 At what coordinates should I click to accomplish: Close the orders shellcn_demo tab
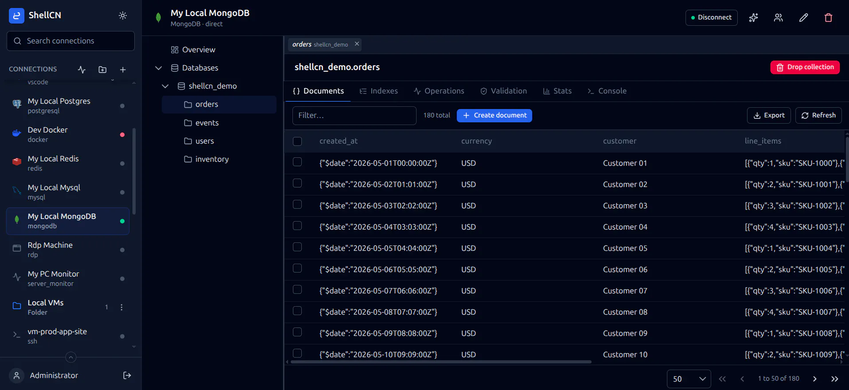pyautogui.click(x=357, y=44)
